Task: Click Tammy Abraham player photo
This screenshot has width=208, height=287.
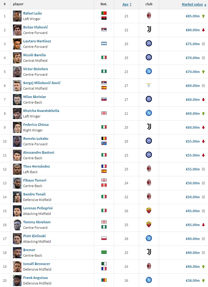Action: [x=17, y=225]
